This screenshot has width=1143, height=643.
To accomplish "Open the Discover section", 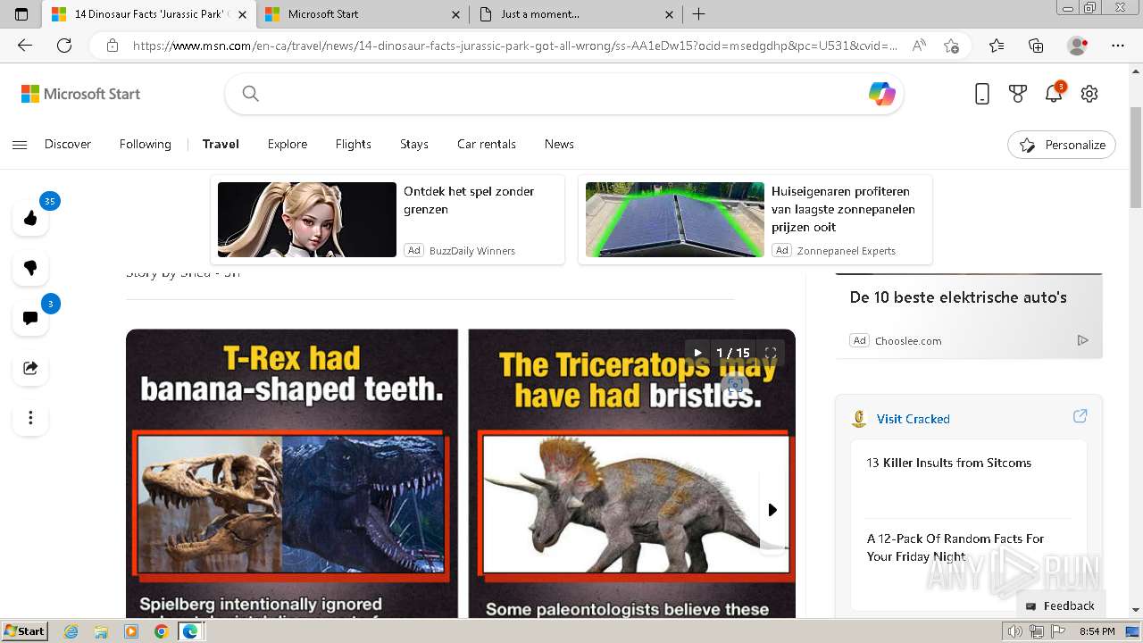I will coord(68,145).
